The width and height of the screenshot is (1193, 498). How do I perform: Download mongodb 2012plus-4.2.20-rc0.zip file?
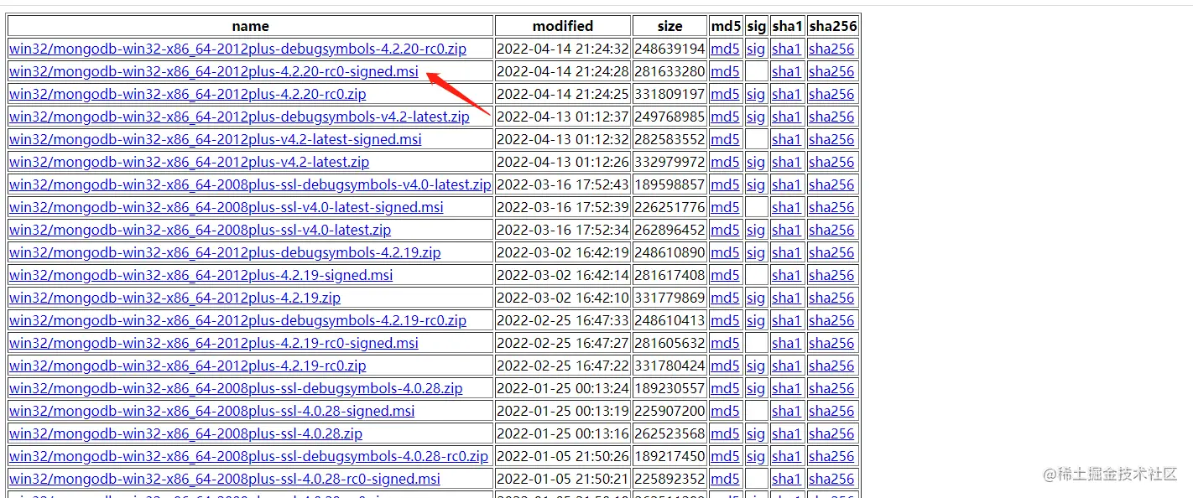point(188,94)
